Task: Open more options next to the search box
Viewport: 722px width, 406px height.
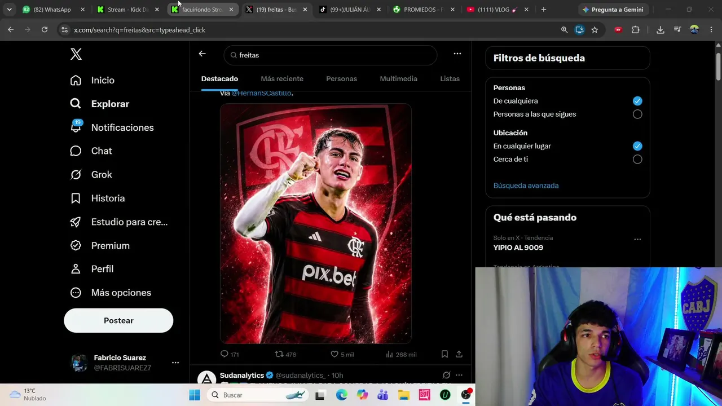Action: [457, 54]
